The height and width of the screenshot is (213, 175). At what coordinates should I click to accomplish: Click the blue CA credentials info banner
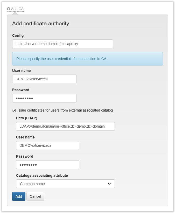click(x=87, y=59)
